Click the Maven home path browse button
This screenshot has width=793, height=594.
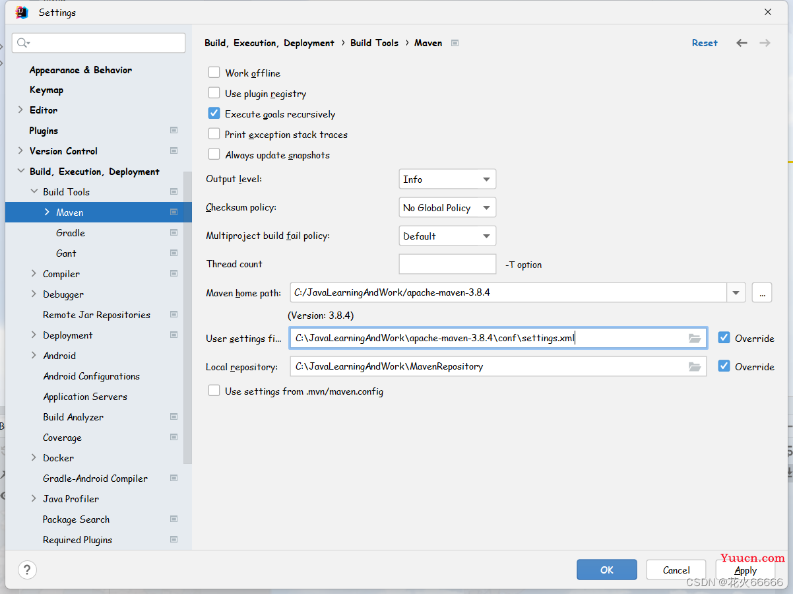(762, 292)
